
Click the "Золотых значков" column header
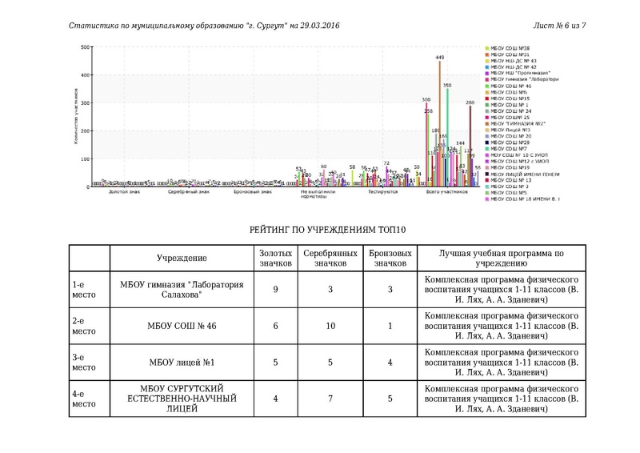[275, 257]
